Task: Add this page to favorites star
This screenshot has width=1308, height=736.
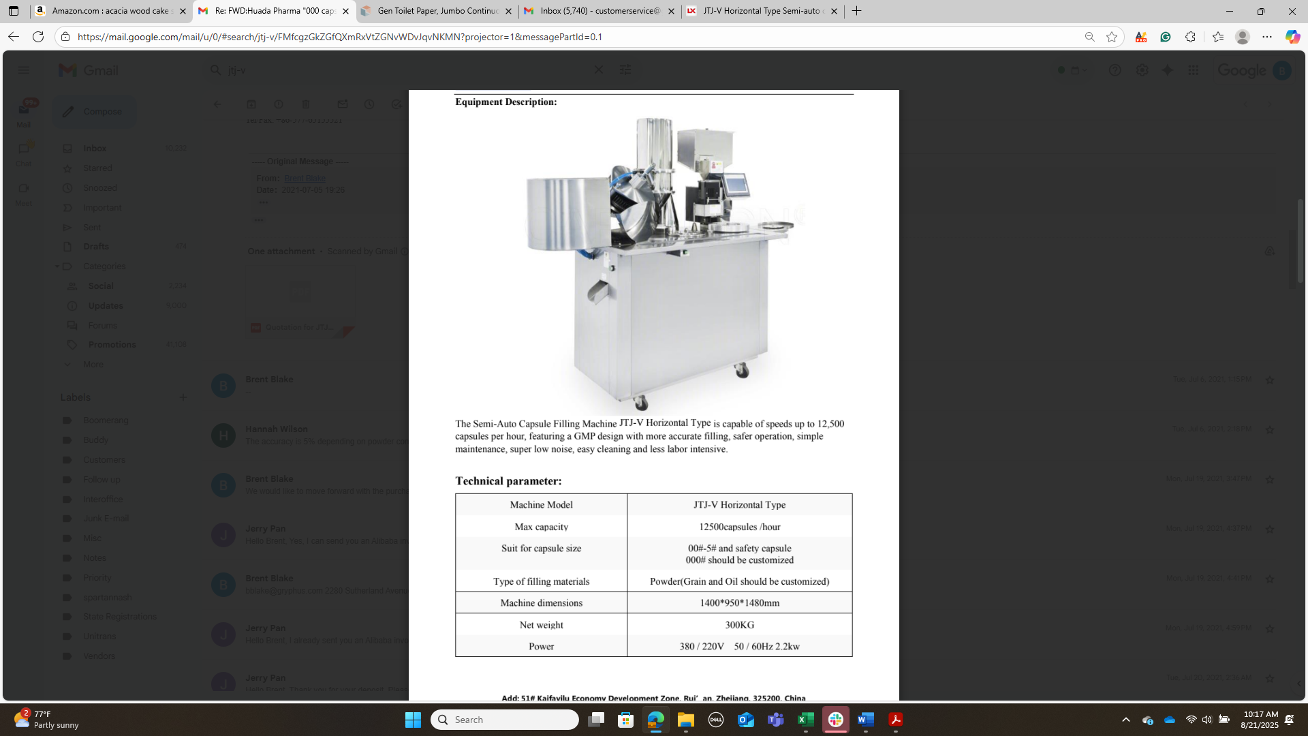Action: coord(1112,37)
